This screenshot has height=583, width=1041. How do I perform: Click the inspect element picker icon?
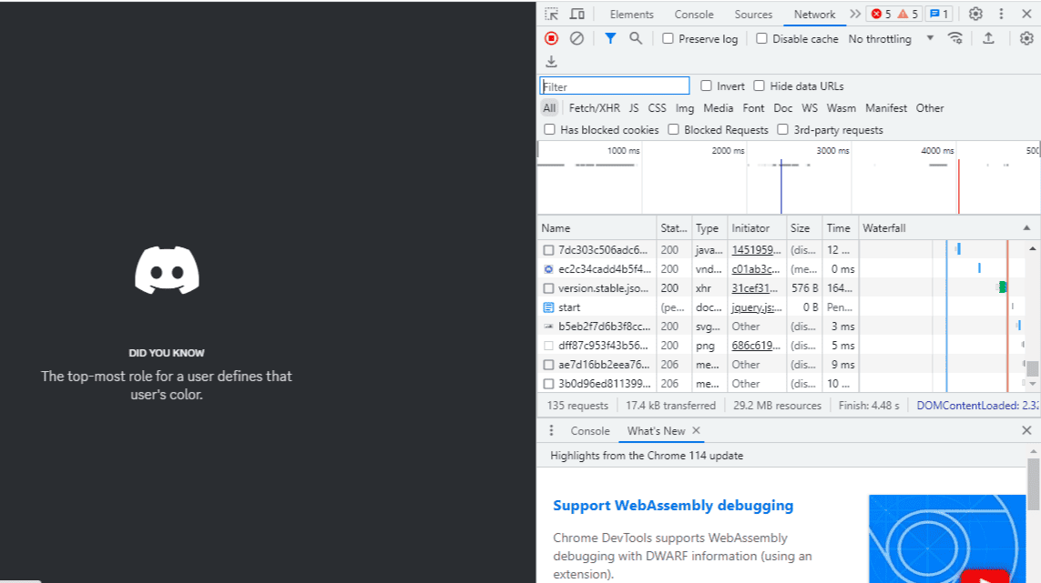551,14
